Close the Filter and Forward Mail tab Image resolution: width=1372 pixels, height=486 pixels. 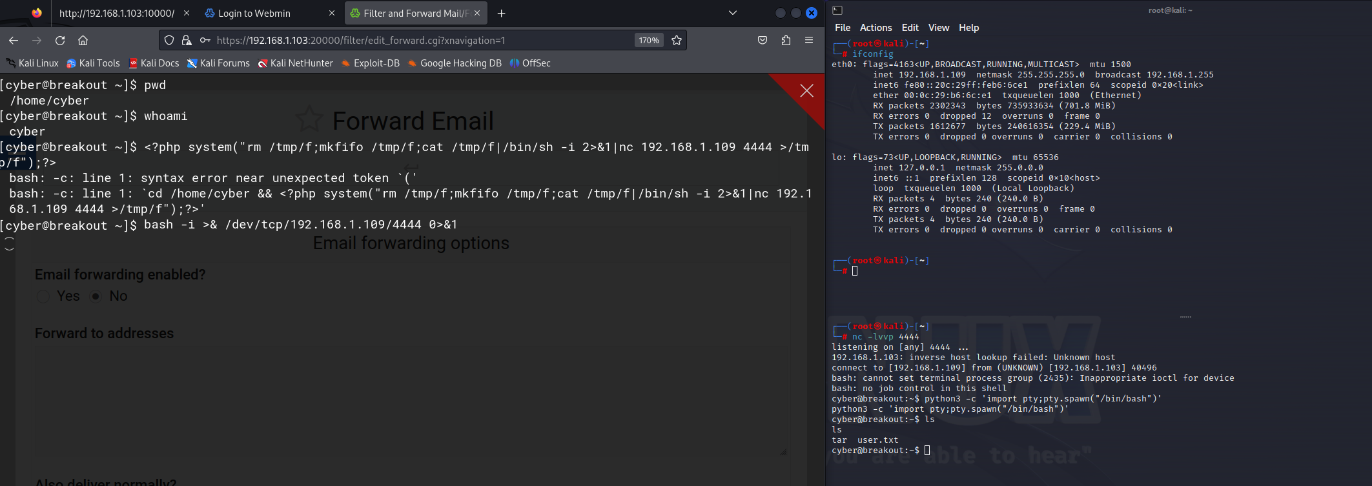[477, 13]
